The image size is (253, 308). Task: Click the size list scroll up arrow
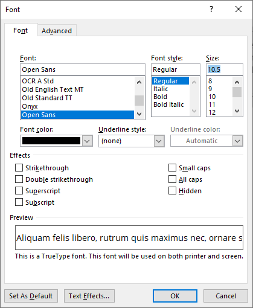tap(237, 82)
